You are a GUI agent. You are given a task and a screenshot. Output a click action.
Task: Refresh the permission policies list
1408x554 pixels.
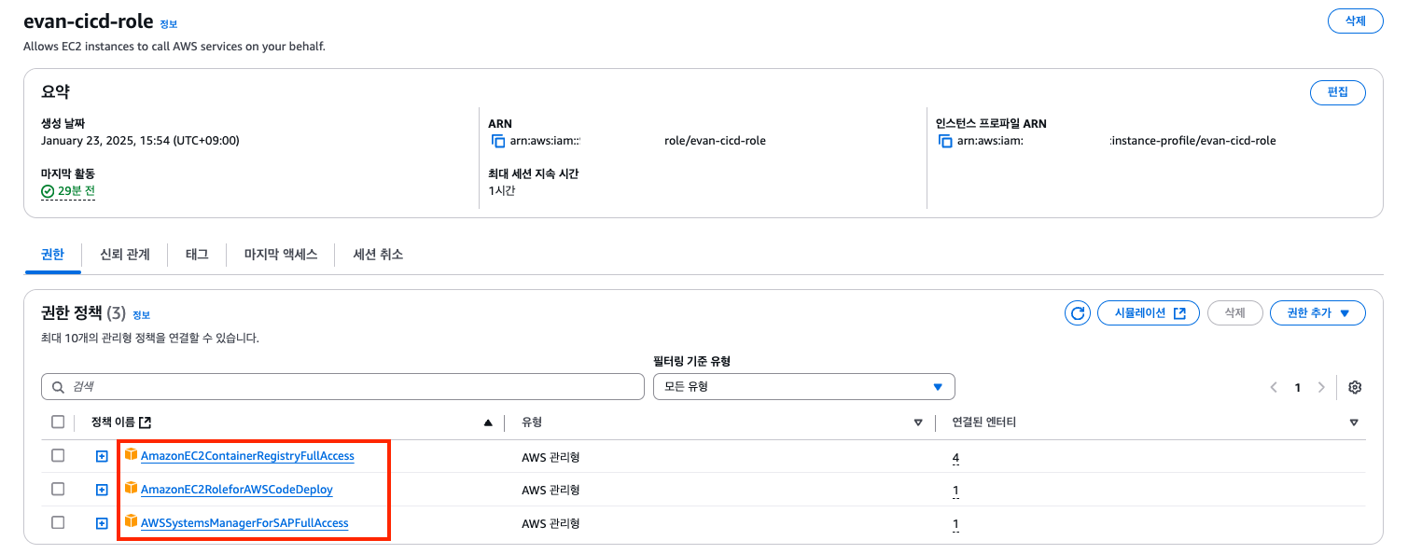[1078, 313]
